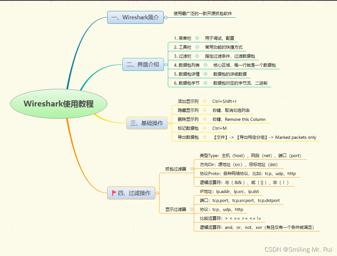
Task: Select the 抓包过滤器 subtopic
Action: (176, 169)
